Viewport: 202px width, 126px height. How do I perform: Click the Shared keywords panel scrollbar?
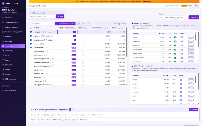tap(198, 39)
